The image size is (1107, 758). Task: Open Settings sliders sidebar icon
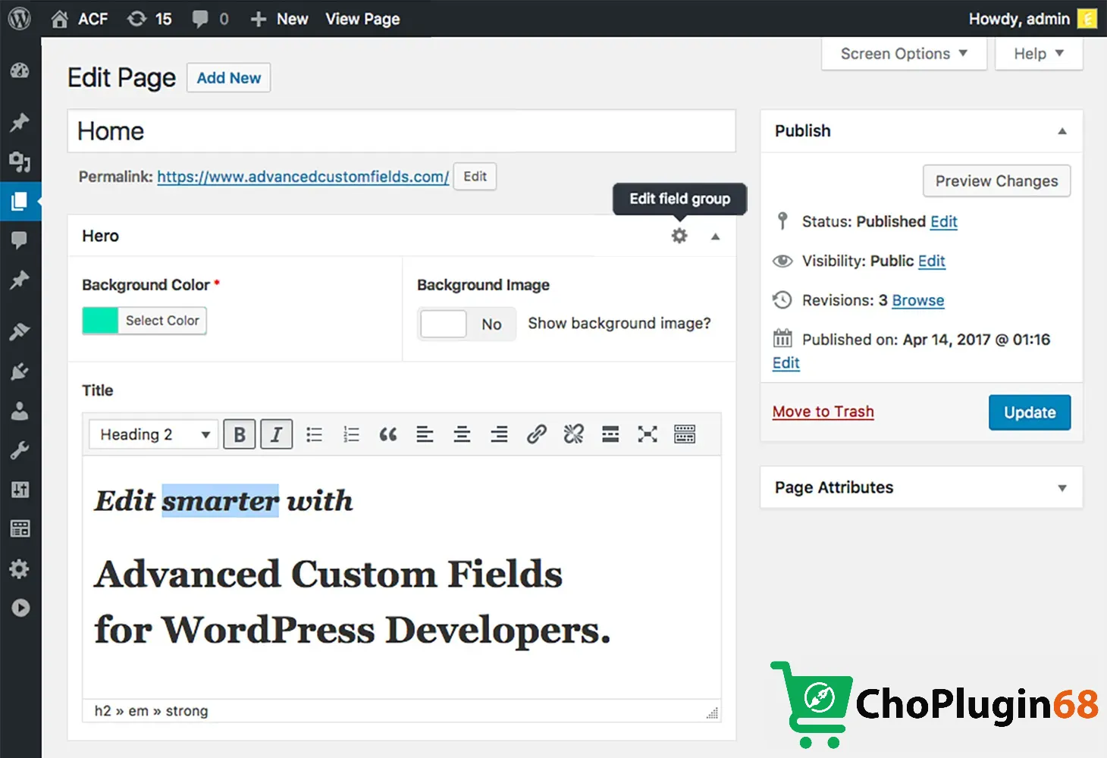(20, 490)
